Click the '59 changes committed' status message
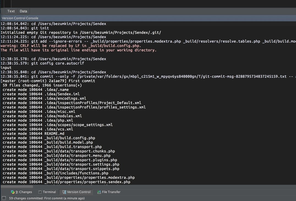Image resolution: width=296 pixels, height=201 pixels. [x=47, y=198]
